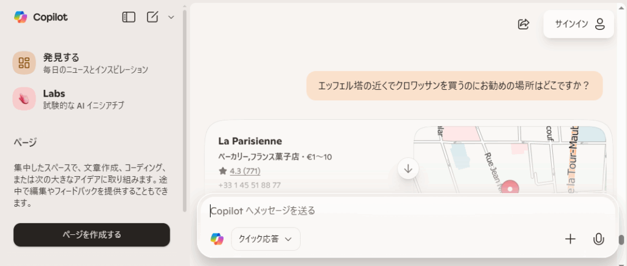627x266 pixels.
Task: Open the クイック応答 mode dropdown
Action: [266, 239]
